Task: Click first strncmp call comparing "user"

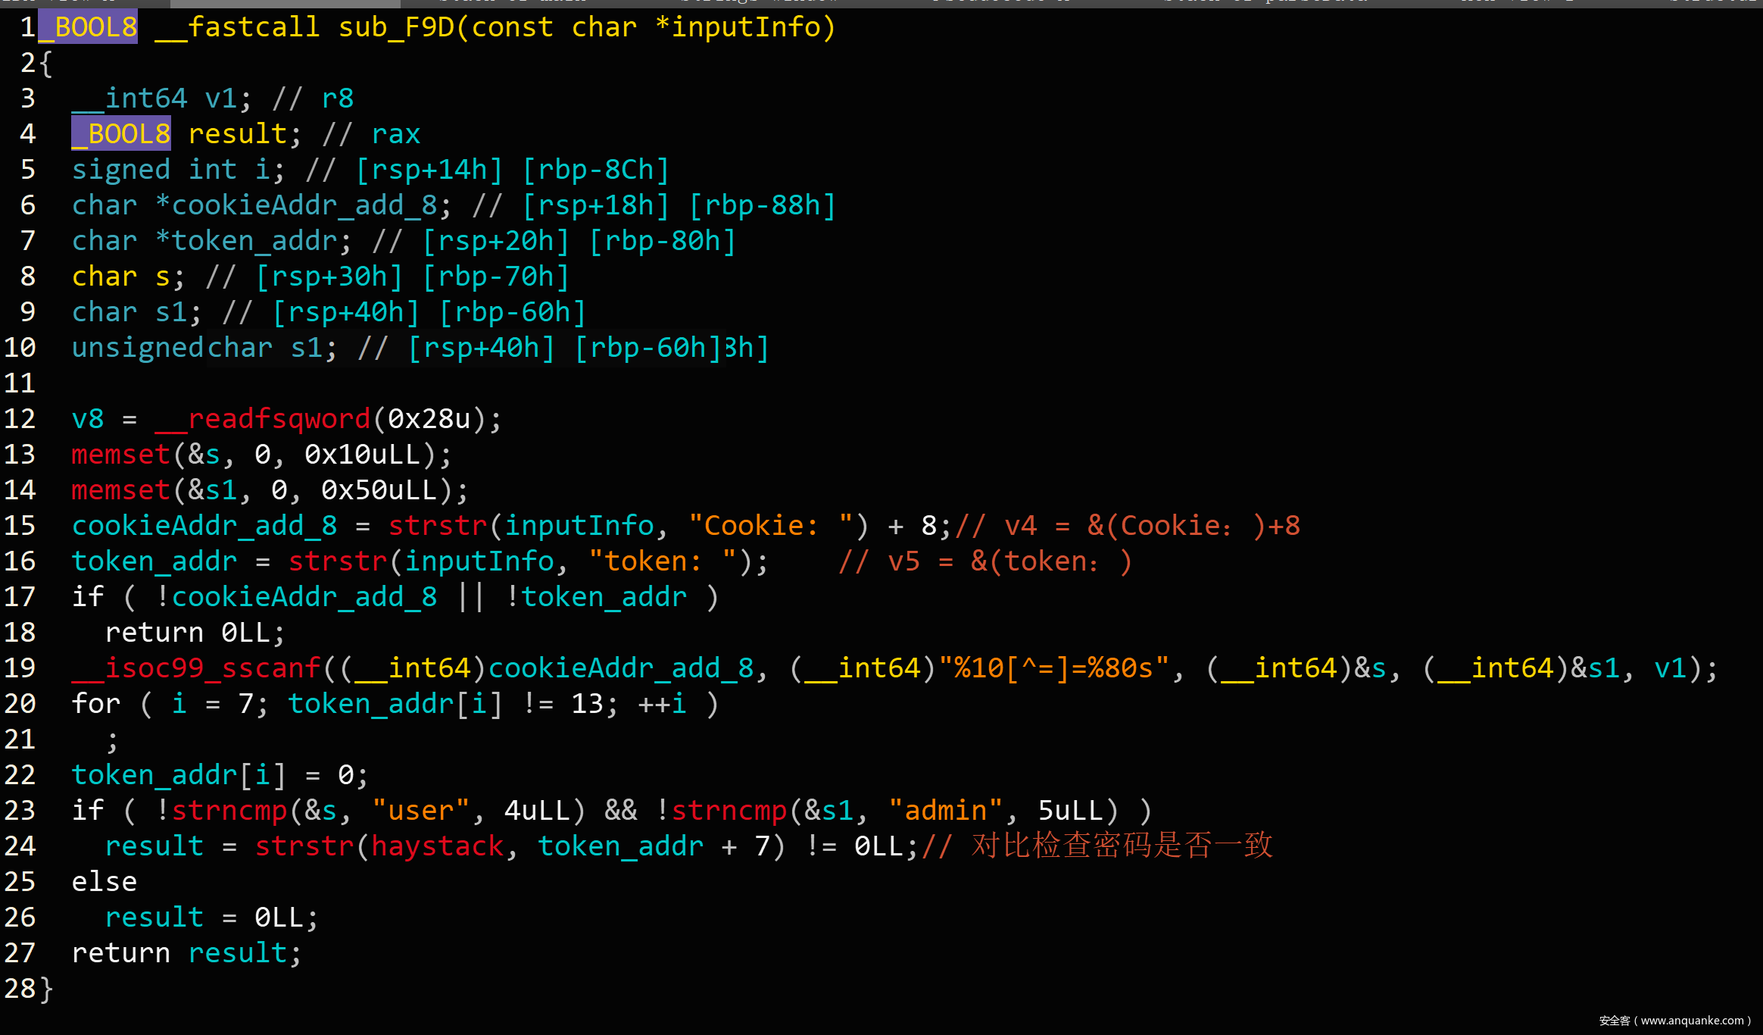Action: (x=229, y=811)
